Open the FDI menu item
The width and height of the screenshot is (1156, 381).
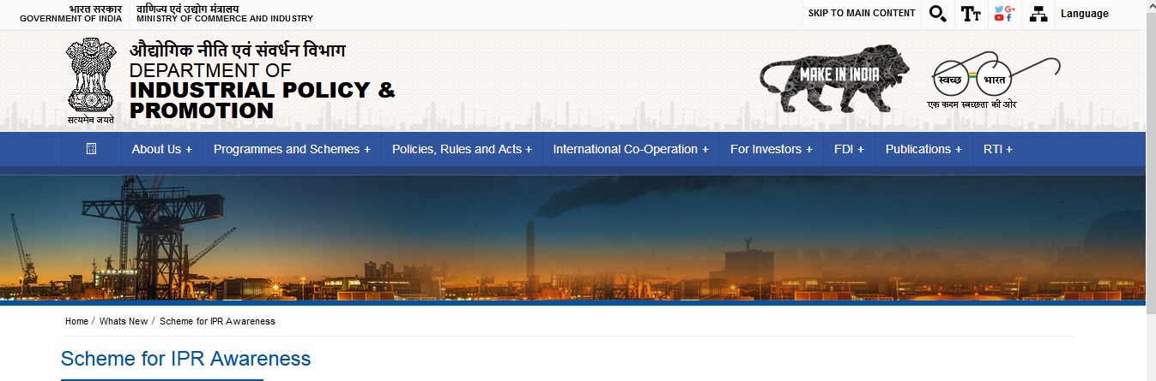849,149
